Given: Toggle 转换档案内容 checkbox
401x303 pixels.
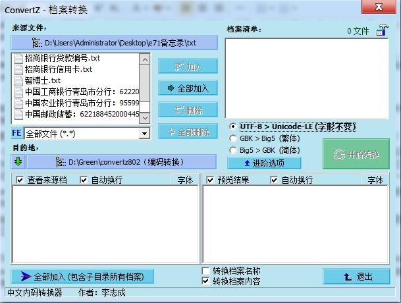Looking at the screenshot, I should [x=205, y=281].
